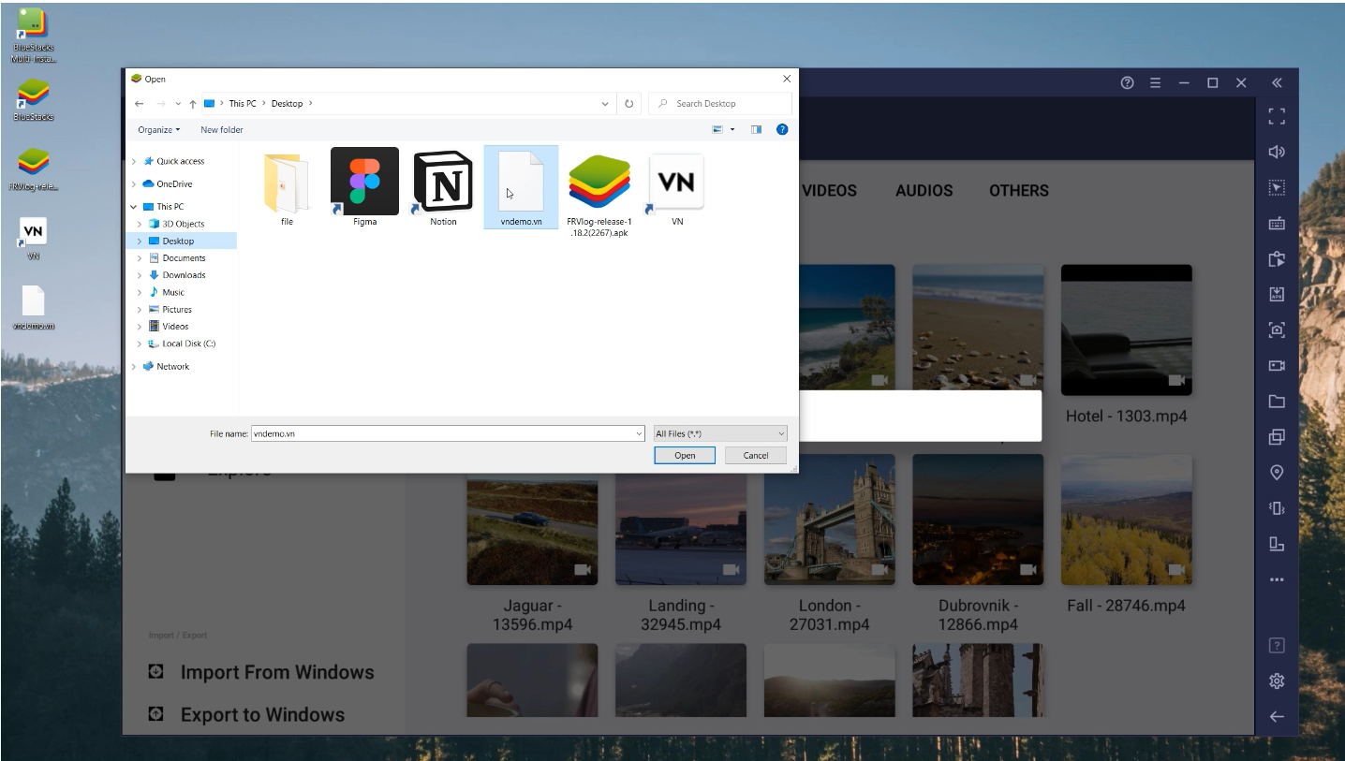Click the rotate screen icon in BlueStacks sidebar
The height and width of the screenshot is (761, 1345).
1276,544
